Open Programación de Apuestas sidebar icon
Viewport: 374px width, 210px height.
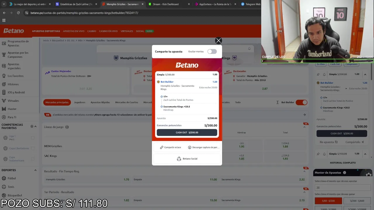coord(4,43)
